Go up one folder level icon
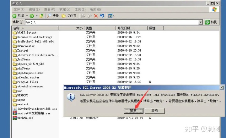Screen dimensions: 226x138 click(x=41, y=16)
